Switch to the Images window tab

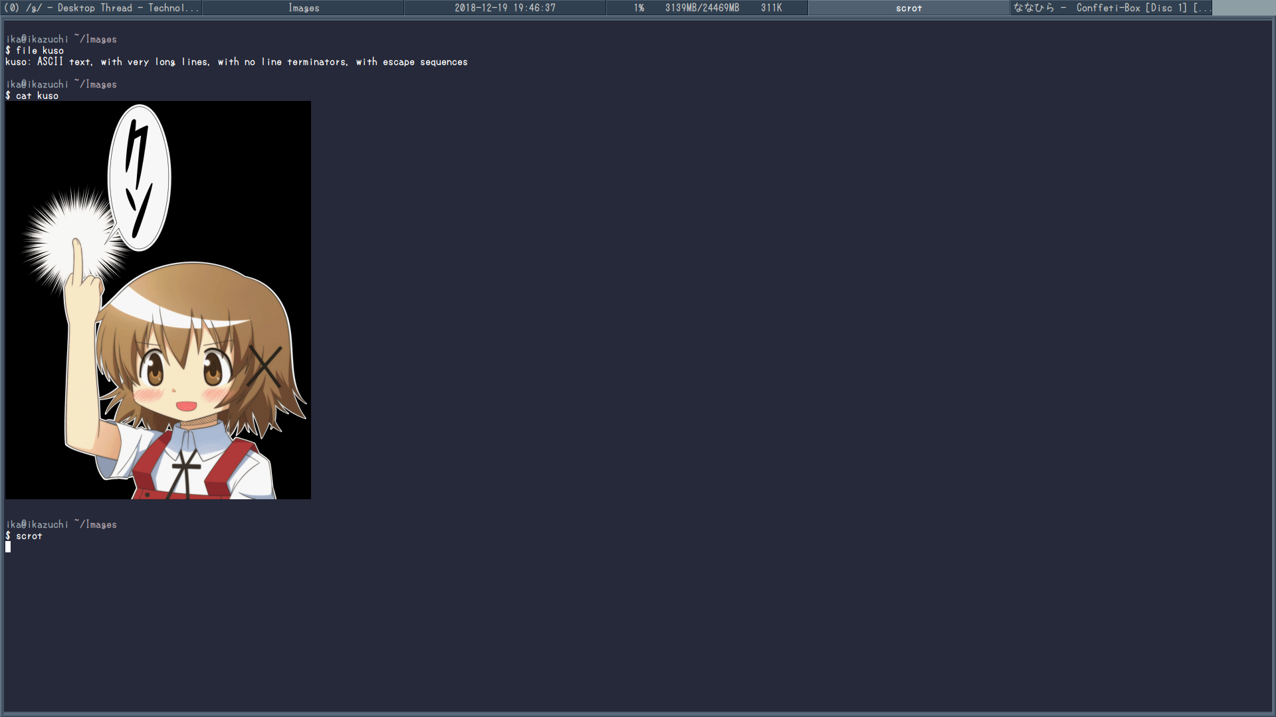click(x=304, y=8)
